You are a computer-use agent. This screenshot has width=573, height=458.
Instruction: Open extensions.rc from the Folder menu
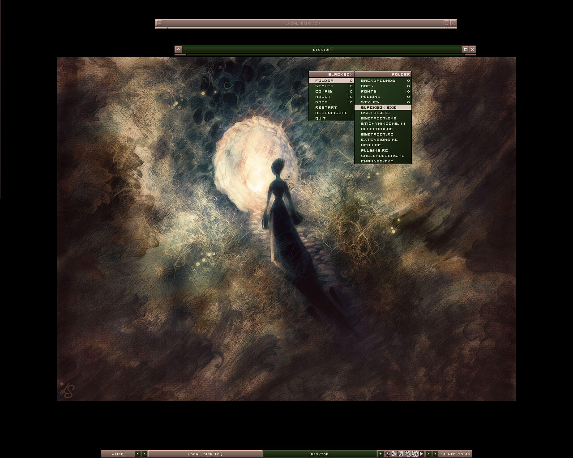coord(383,140)
